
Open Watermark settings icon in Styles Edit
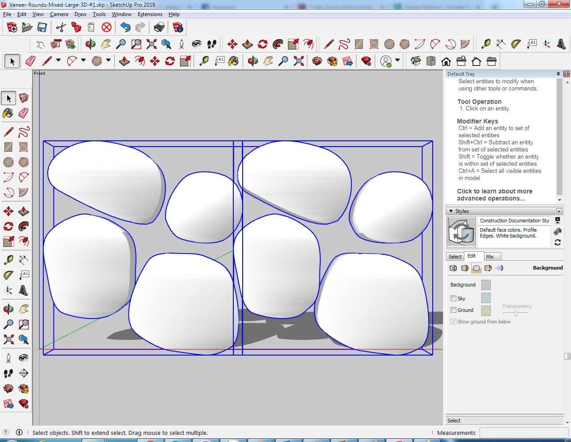tap(488, 268)
